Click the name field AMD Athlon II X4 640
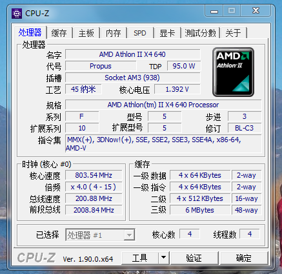The width and height of the screenshot is (282, 274). (132, 54)
